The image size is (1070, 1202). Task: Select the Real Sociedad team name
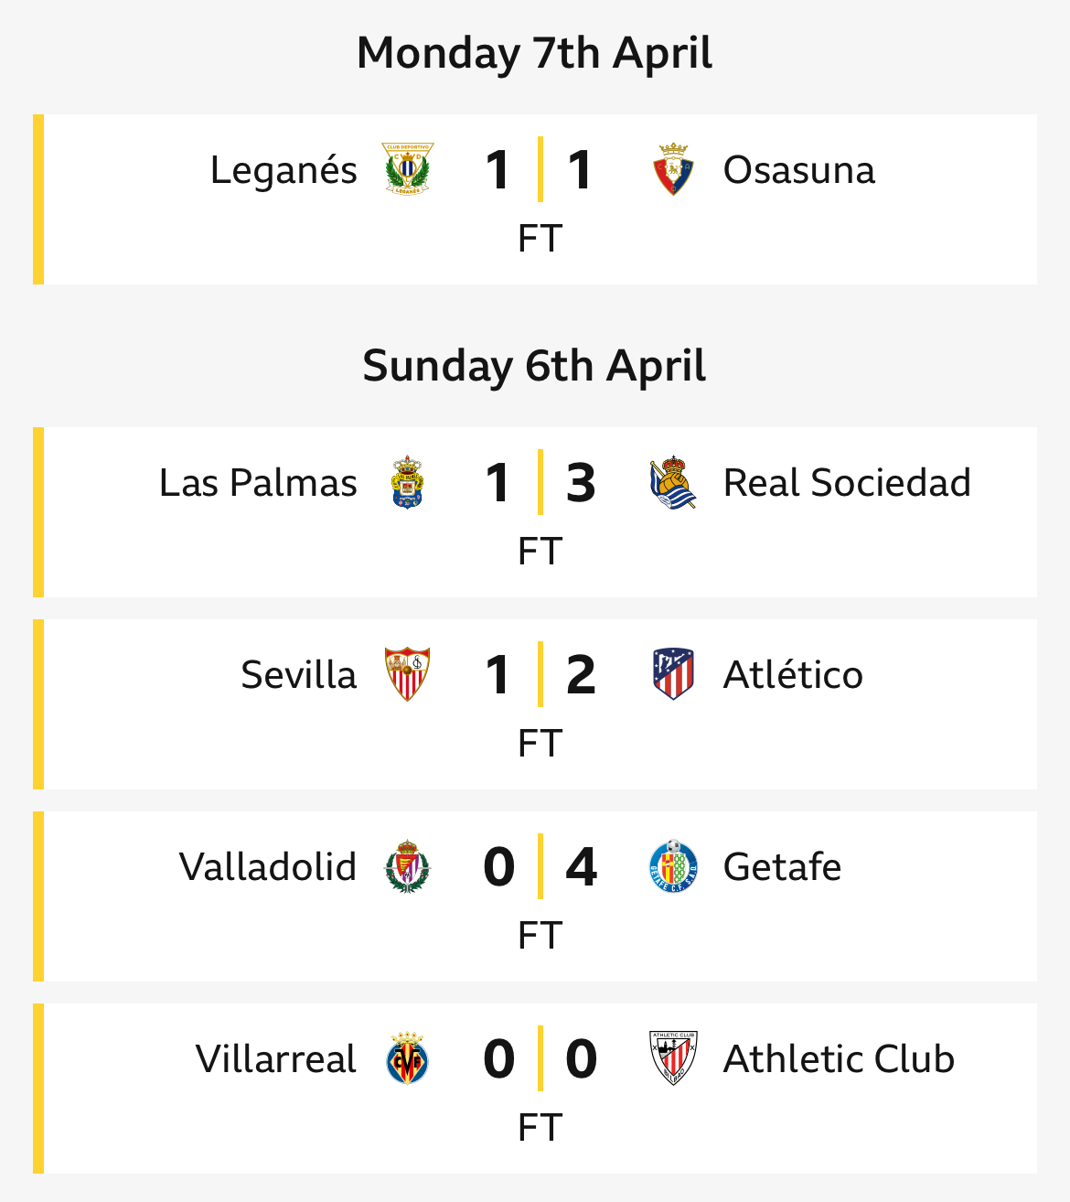pos(847,483)
